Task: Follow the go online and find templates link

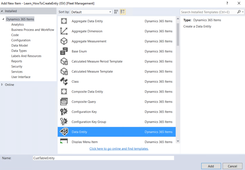Action: tap(119, 149)
